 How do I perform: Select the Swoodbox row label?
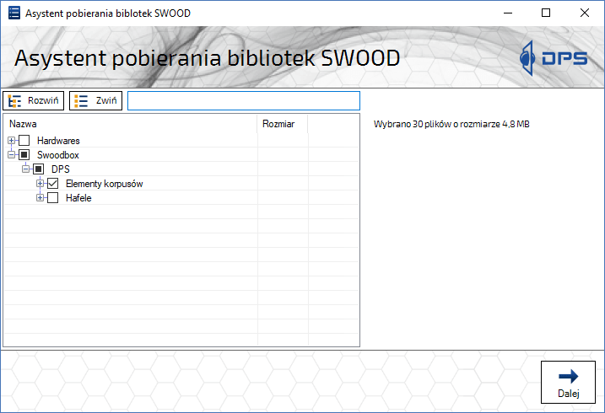(x=58, y=155)
